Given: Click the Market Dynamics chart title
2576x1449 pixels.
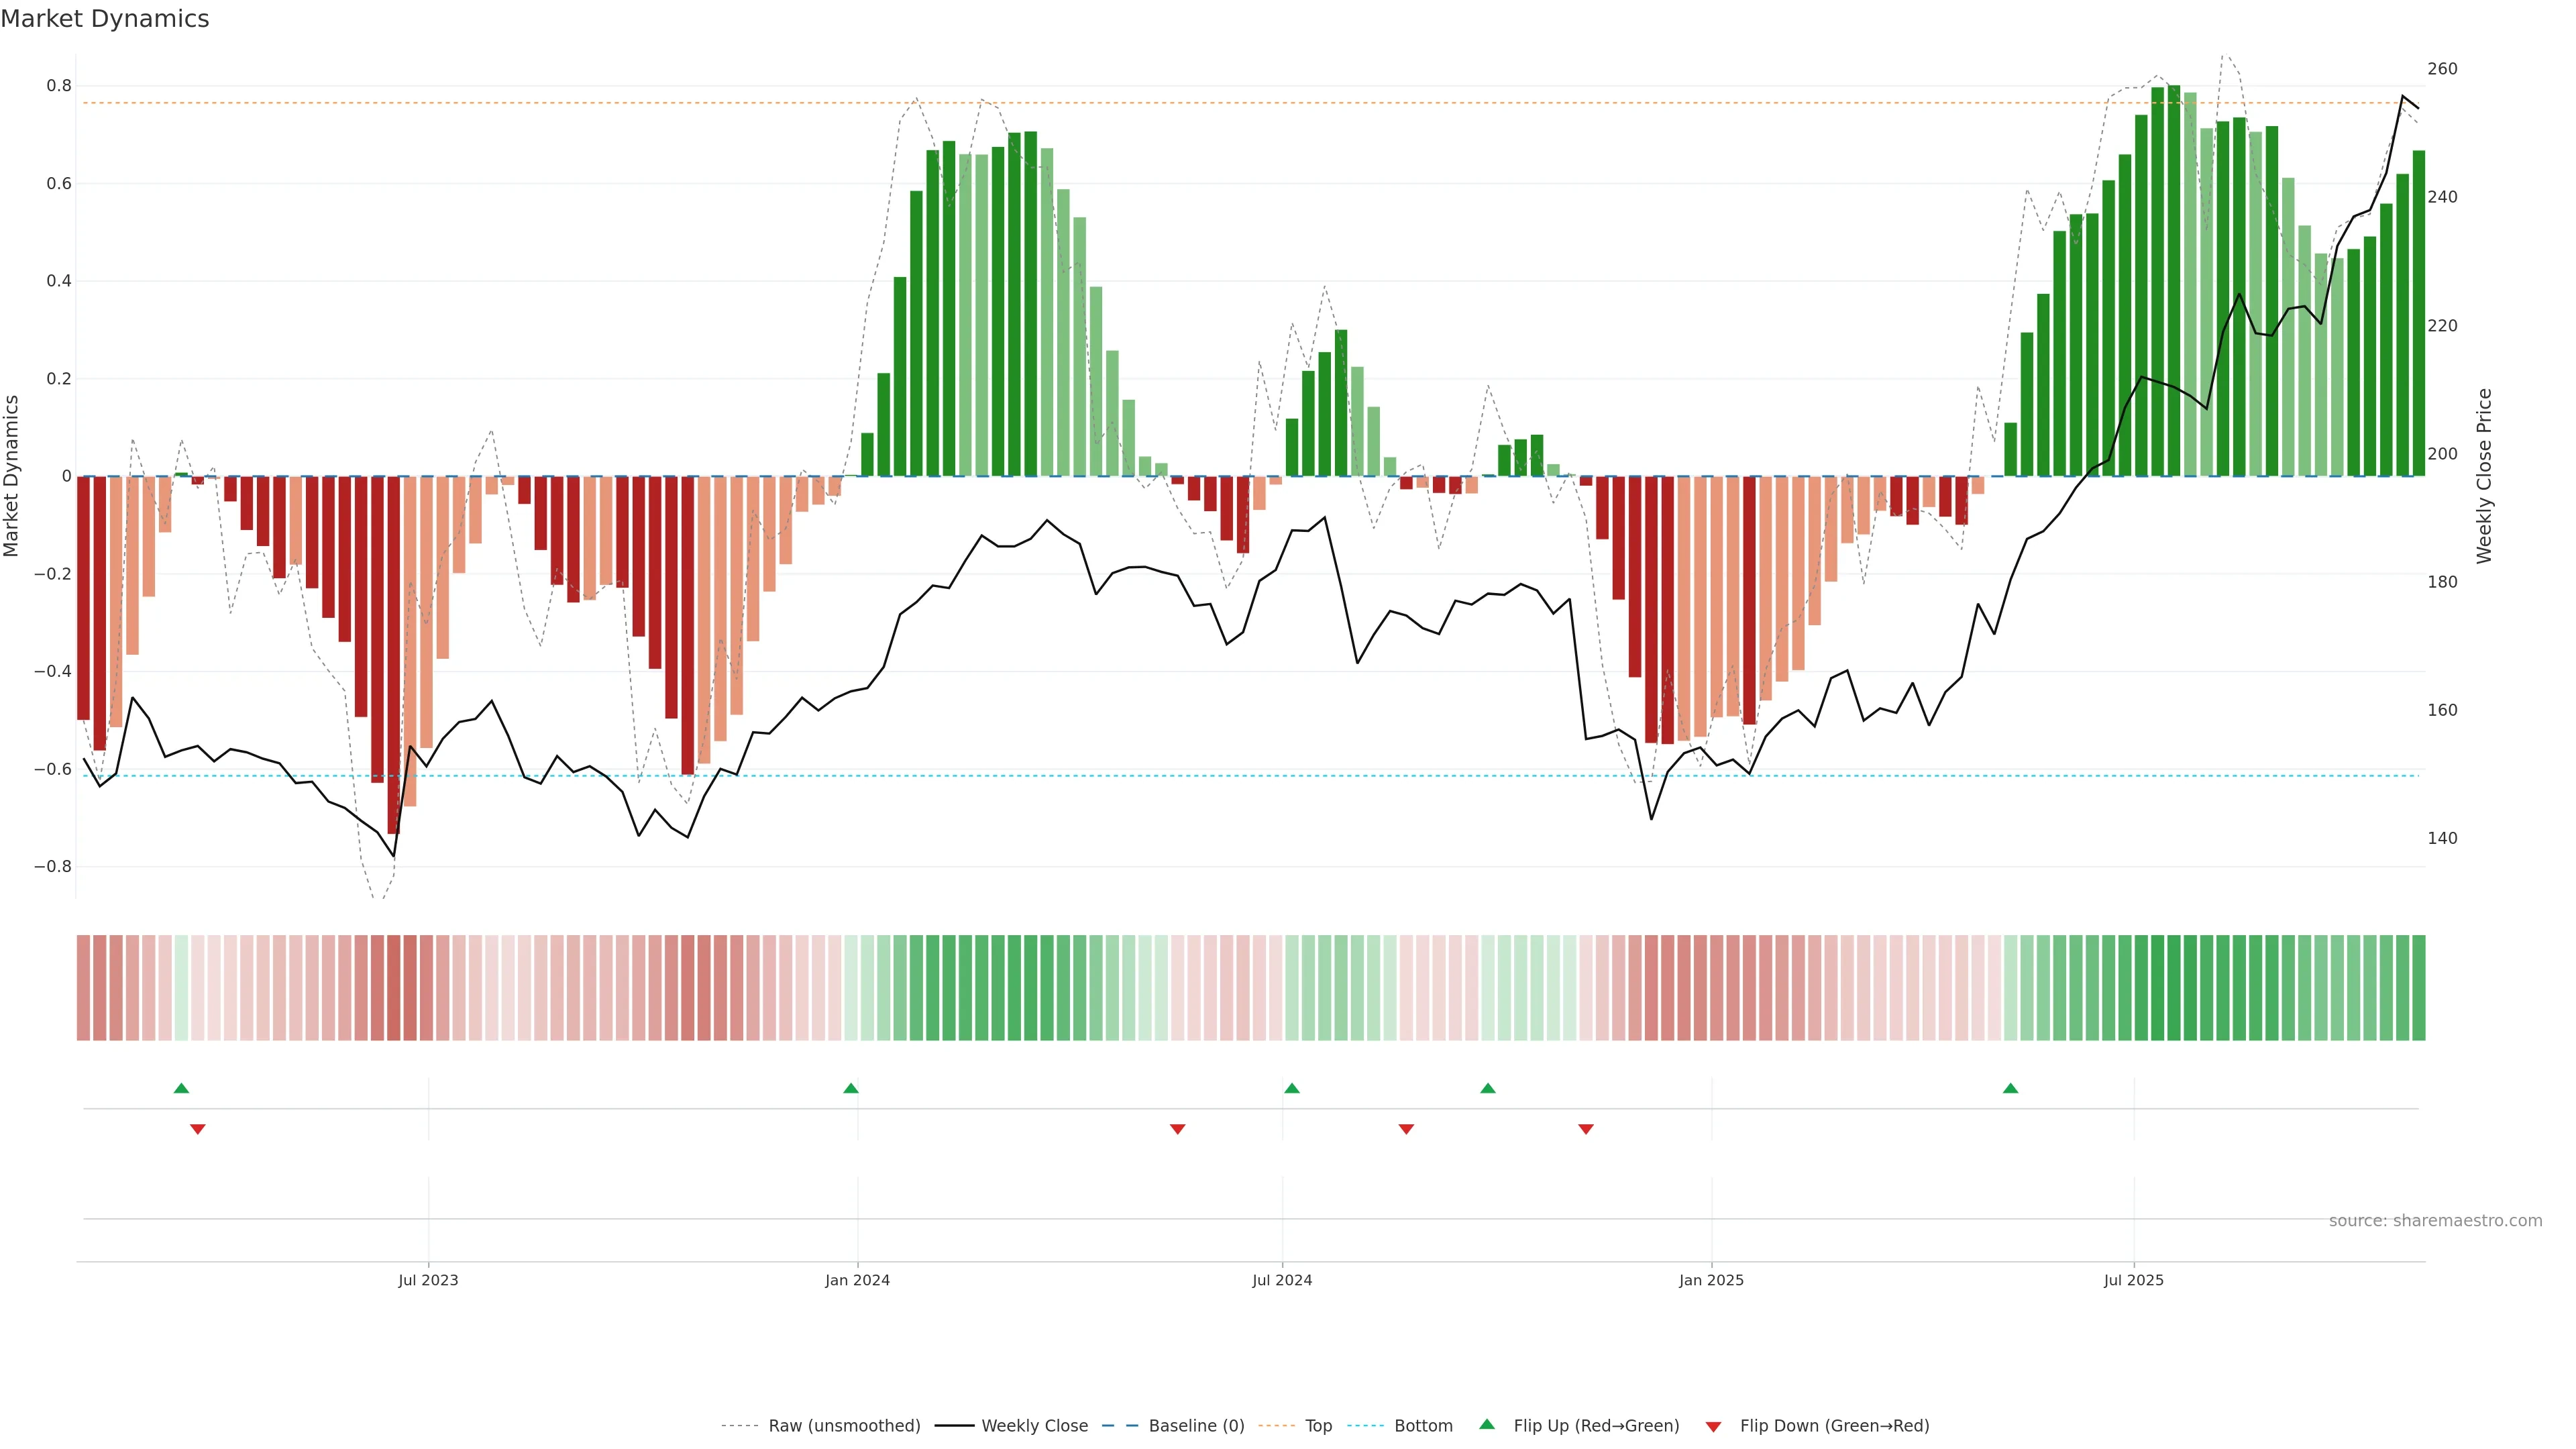Looking at the screenshot, I should [x=105, y=19].
